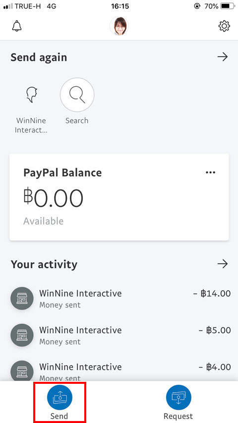Expand Send again with the arrow

tap(223, 57)
